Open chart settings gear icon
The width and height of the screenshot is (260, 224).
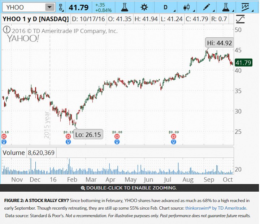[144, 7]
